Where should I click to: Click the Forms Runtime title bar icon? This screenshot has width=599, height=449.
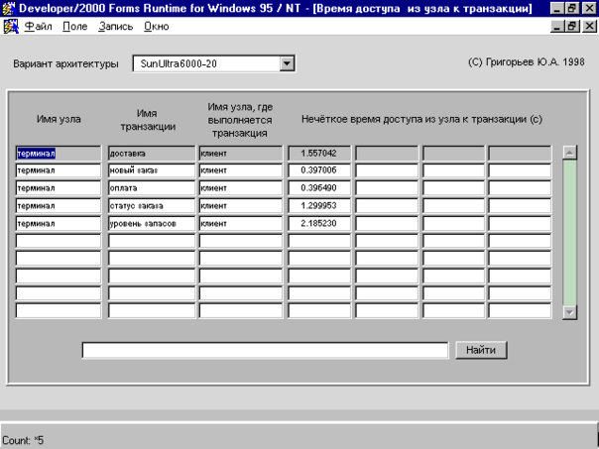pos(9,8)
